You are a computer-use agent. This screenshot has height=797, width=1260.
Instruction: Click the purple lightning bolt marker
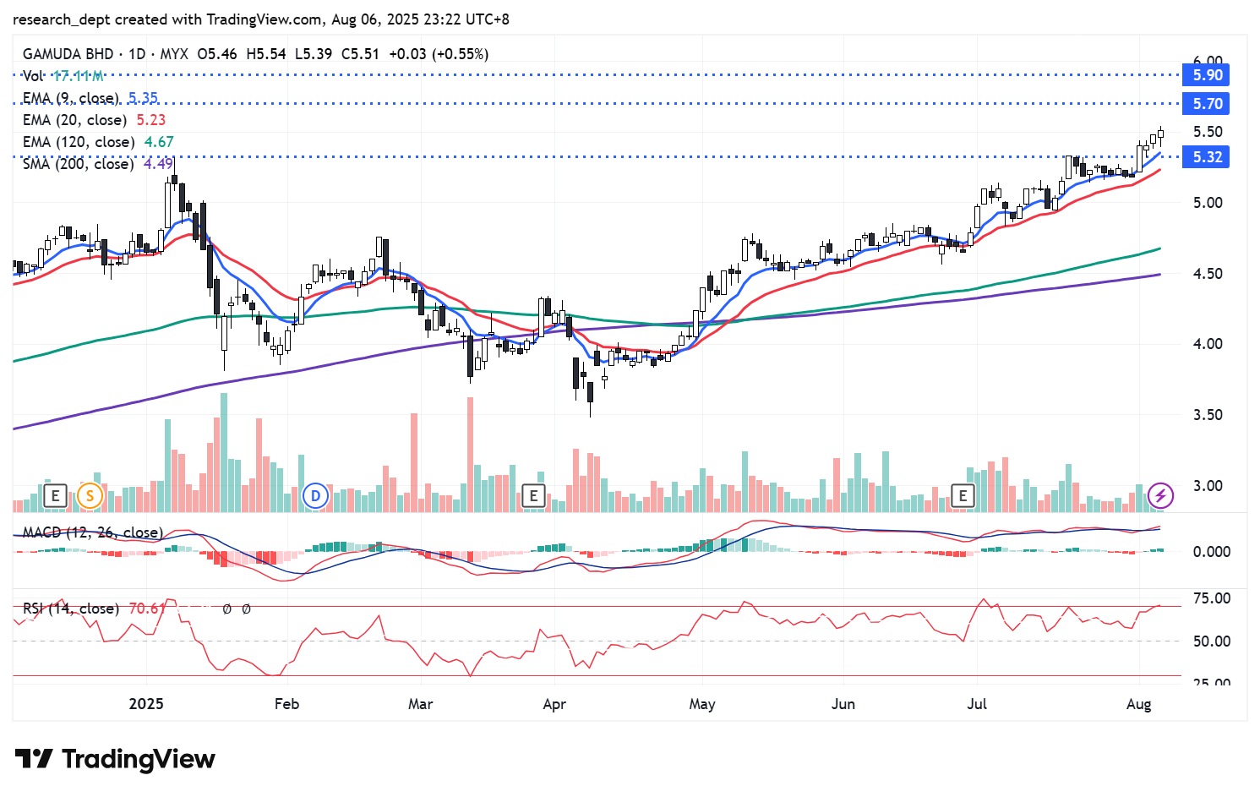pyautogui.click(x=1160, y=495)
